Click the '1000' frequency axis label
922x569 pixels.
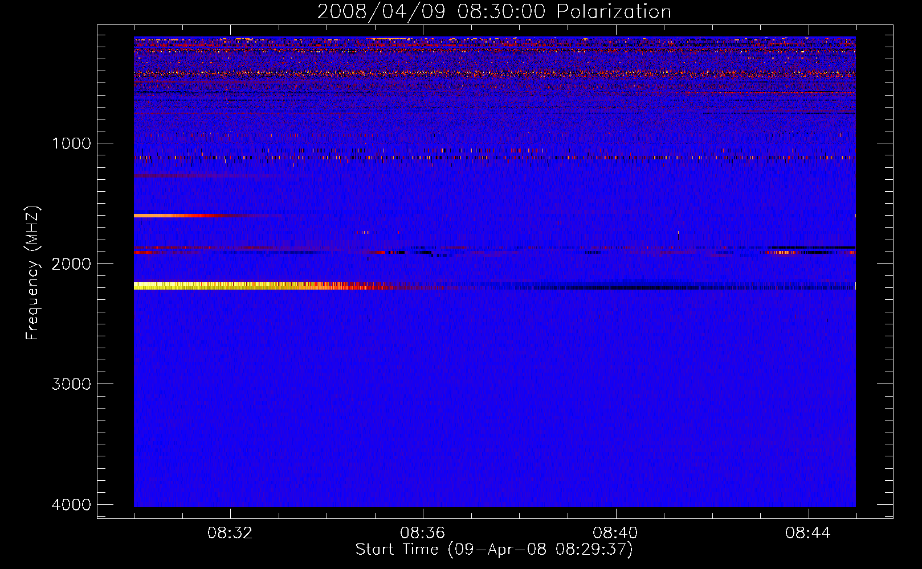(x=71, y=143)
